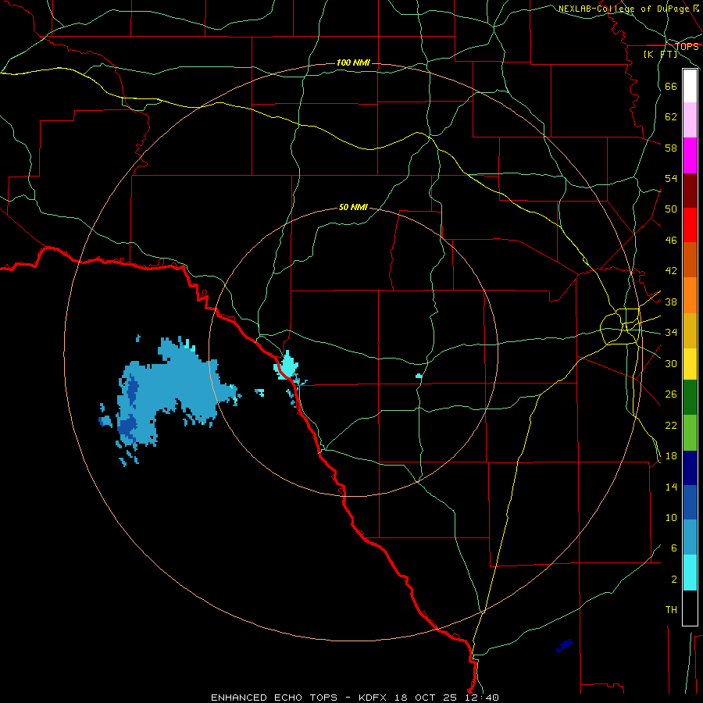The image size is (703, 703).
Task: Click the '50 NMI' range ring label
Action: (x=353, y=207)
